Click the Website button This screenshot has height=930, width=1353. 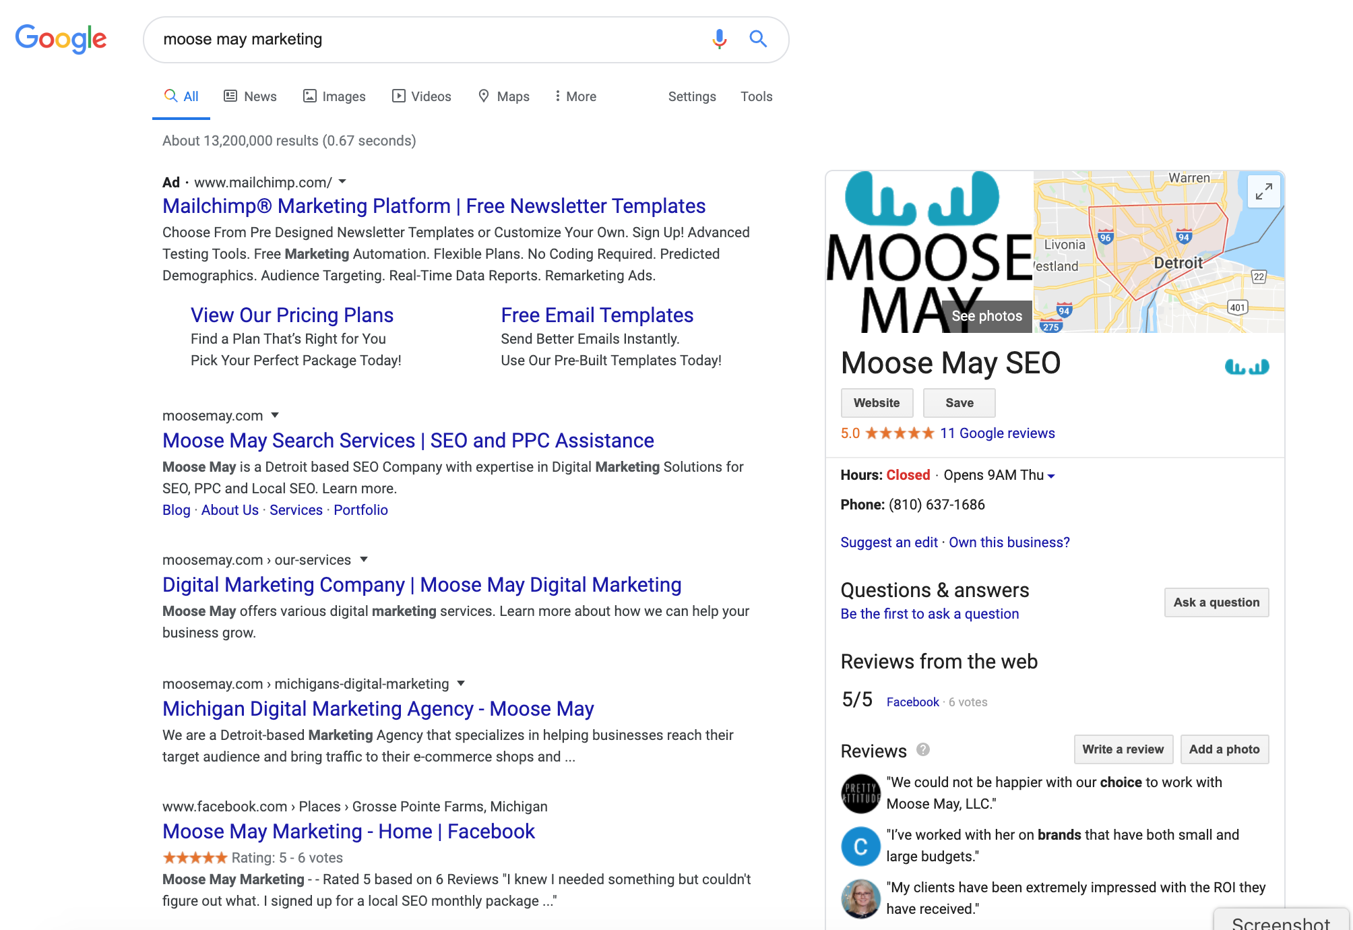point(877,403)
